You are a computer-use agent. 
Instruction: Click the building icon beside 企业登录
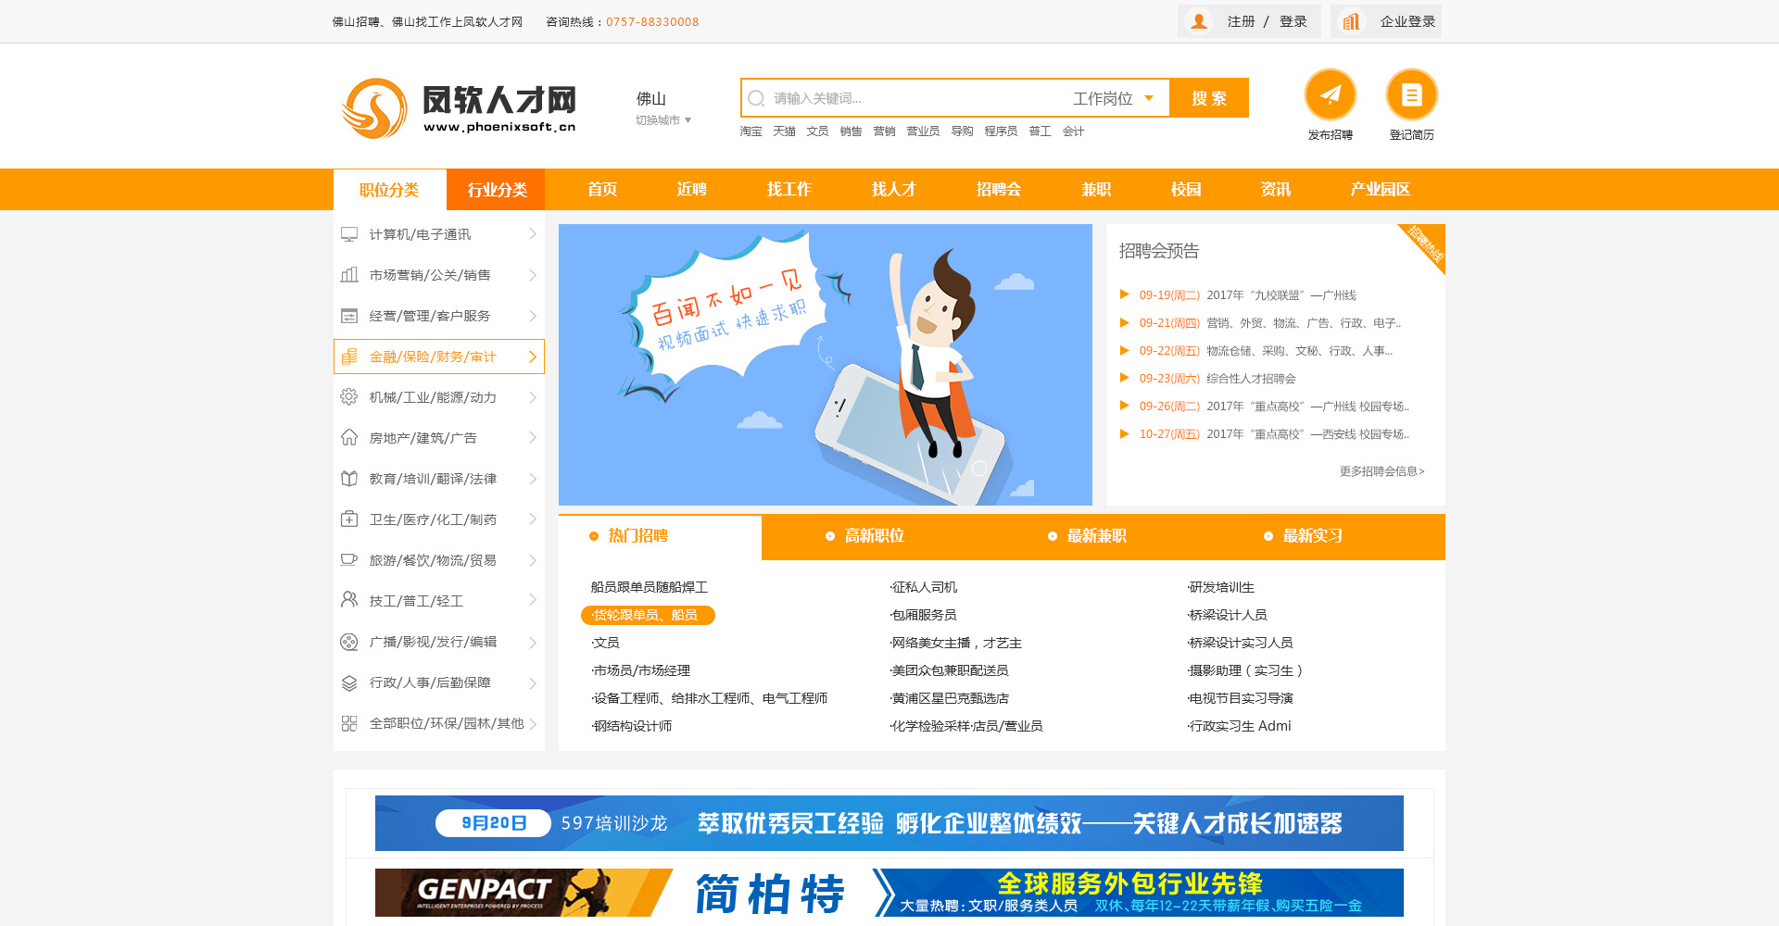[x=1352, y=21]
